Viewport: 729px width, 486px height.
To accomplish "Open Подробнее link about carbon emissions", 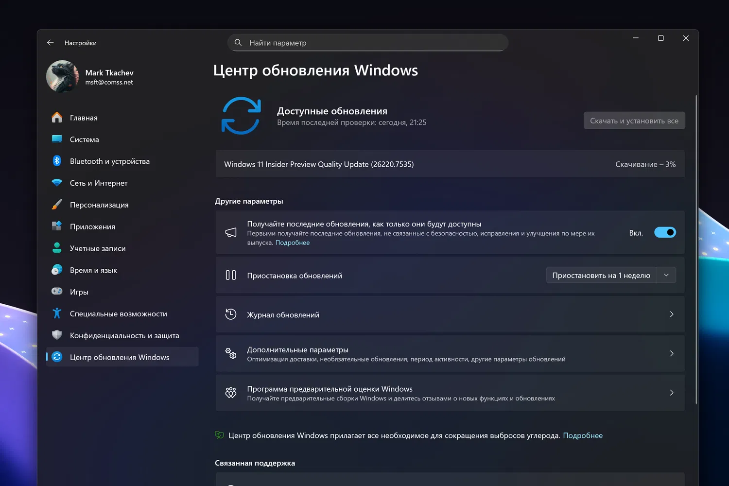I will tap(583, 435).
